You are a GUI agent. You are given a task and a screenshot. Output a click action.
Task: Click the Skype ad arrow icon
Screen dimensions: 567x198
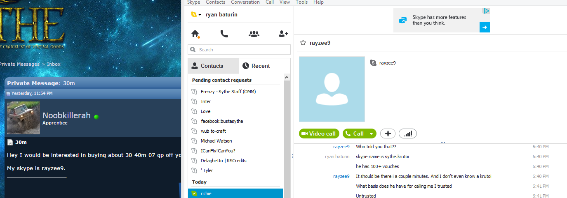[x=485, y=28]
